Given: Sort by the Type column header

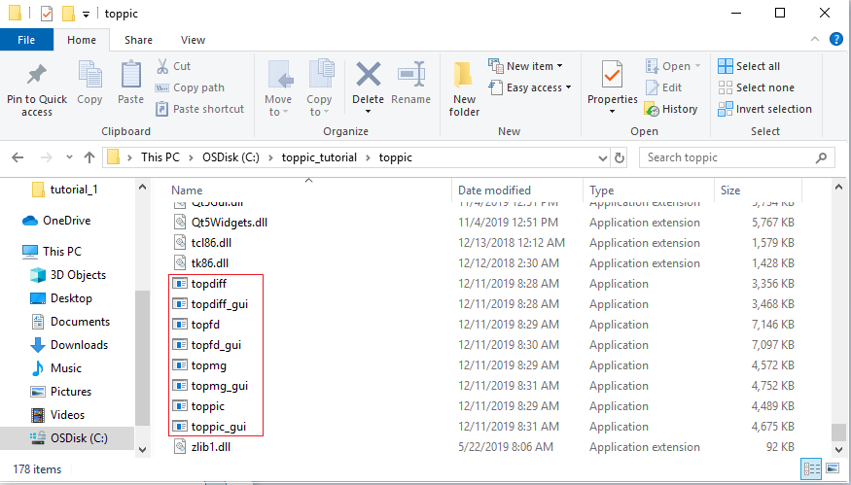Looking at the screenshot, I should (x=601, y=191).
